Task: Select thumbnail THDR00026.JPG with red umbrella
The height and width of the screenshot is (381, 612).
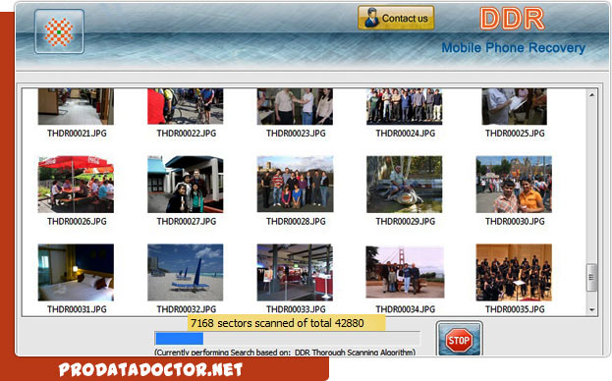Action: [x=76, y=185]
